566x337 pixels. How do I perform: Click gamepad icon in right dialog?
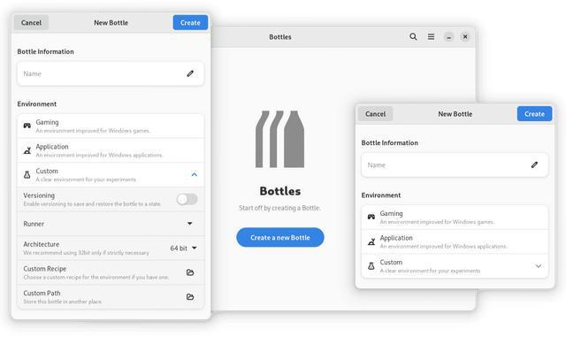(x=371, y=217)
